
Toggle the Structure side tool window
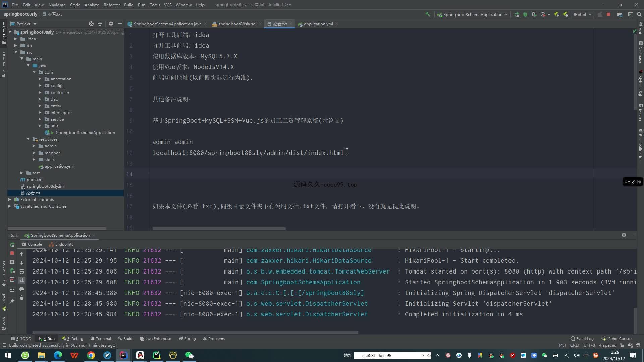(4, 64)
